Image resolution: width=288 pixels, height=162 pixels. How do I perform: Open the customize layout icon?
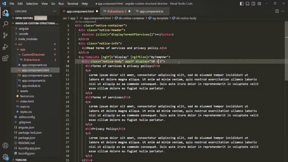click(x=259, y=4)
